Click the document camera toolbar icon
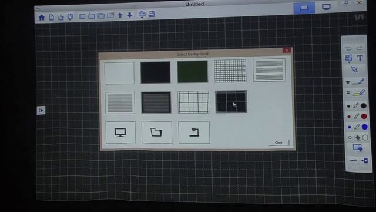This screenshot has width=376, height=212. click(x=152, y=14)
